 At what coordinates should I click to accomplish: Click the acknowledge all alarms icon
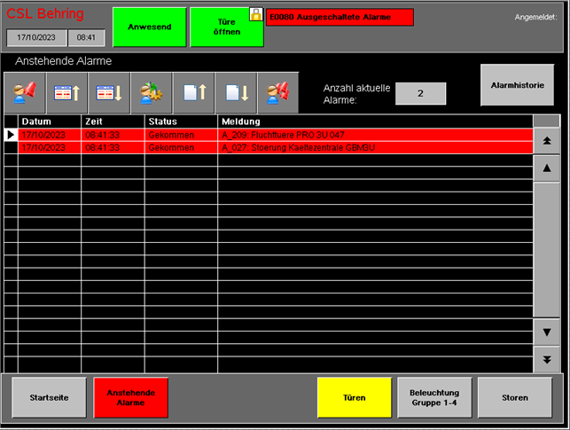[x=278, y=91]
